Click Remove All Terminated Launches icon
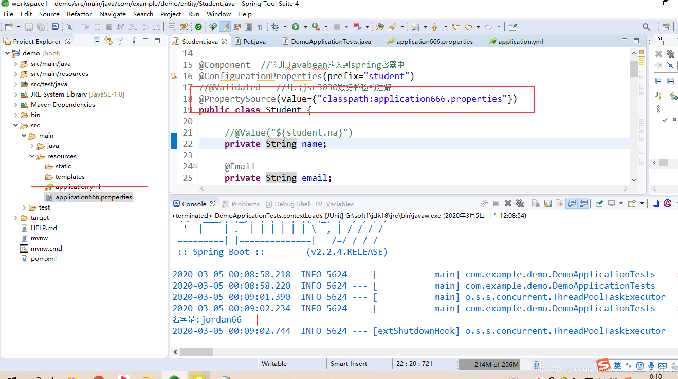Viewport: 678px width, 379px height. pos(520,204)
